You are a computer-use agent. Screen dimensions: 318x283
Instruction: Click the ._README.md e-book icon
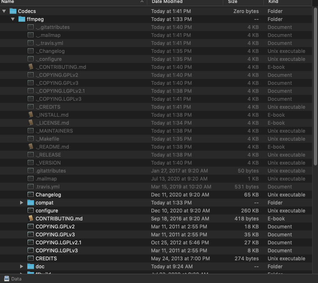pos(31,147)
